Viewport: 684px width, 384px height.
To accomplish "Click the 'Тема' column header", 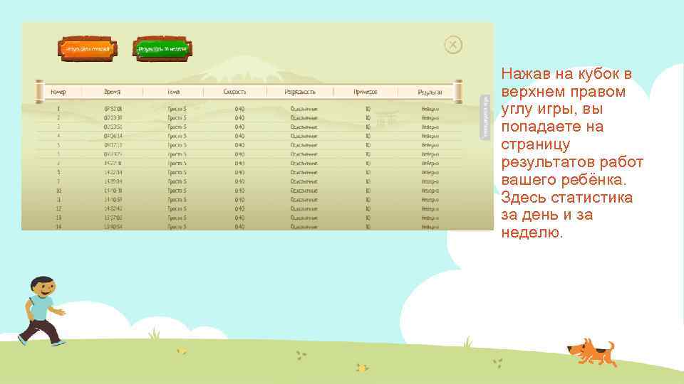I will point(174,92).
